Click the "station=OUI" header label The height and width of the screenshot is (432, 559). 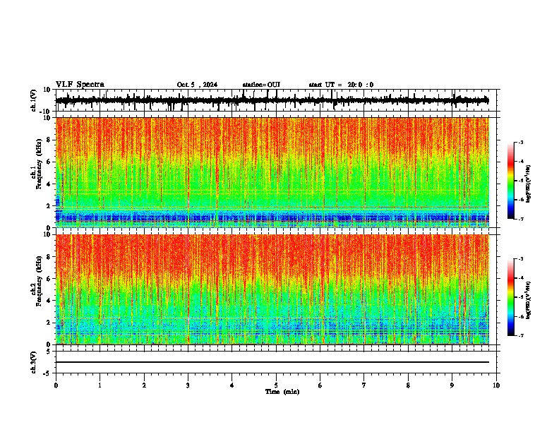click(261, 85)
